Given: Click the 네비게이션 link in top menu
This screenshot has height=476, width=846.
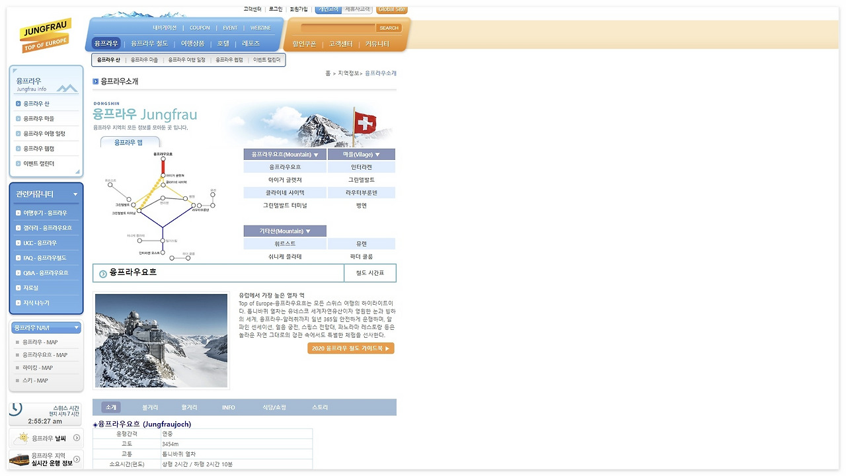Looking at the screenshot, I should tap(165, 28).
